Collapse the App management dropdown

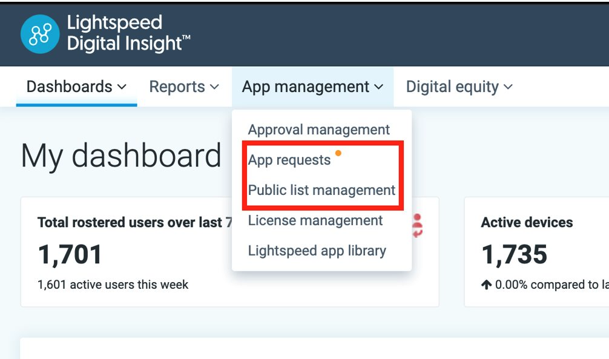tap(312, 87)
